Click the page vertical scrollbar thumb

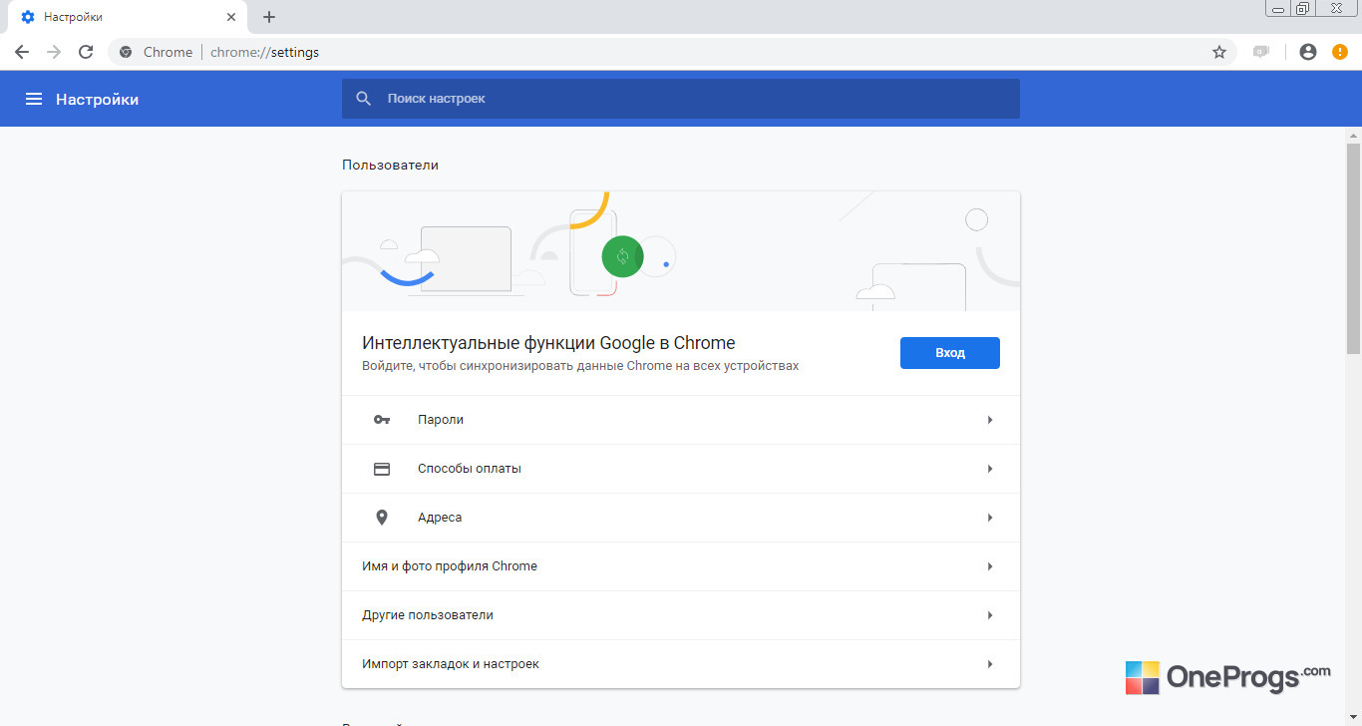tap(1353, 248)
